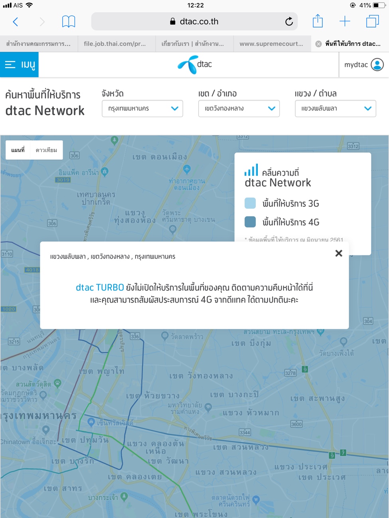The width and height of the screenshot is (389, 518).
Task: Add a new Safari tab
Action: click(x=345, y=22)
